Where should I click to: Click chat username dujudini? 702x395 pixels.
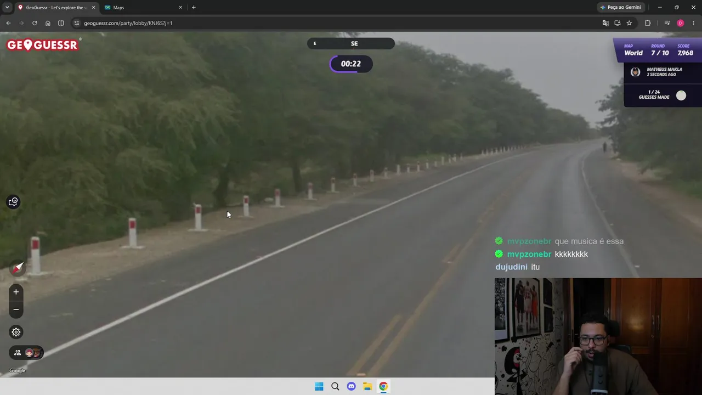pos(511,267)
